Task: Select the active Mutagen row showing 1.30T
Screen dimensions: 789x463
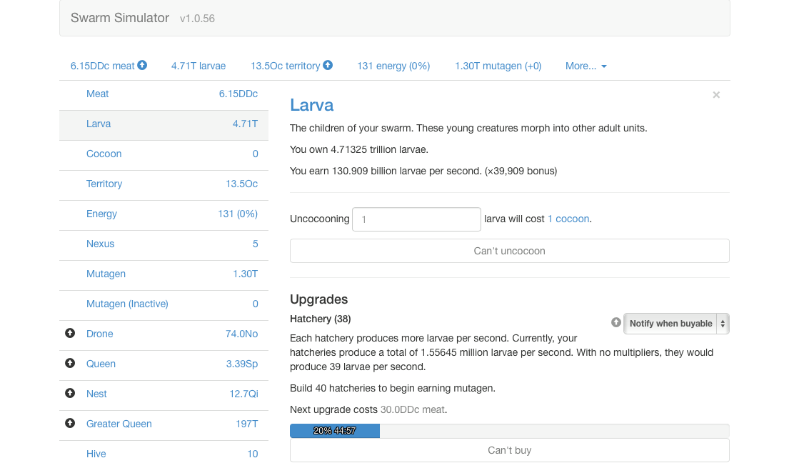Action: pos(164,274)
